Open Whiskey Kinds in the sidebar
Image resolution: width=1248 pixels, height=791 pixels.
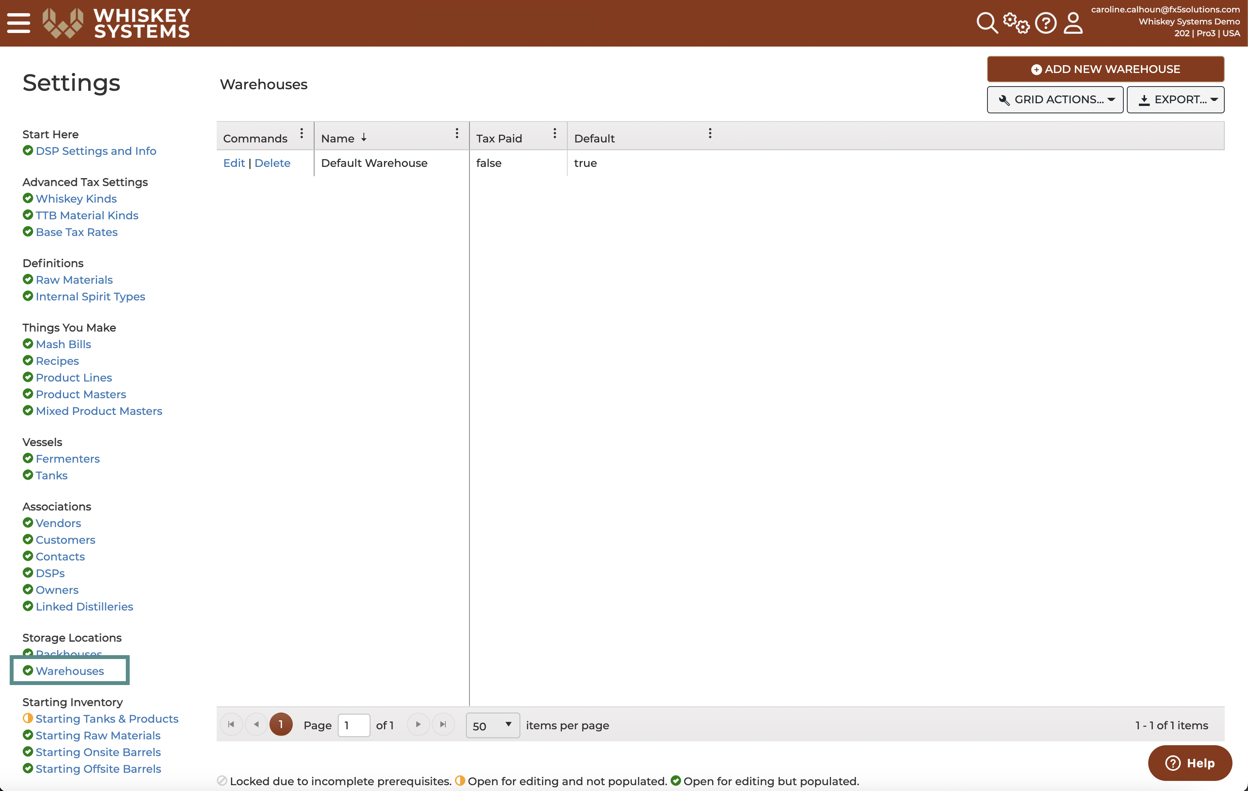76,198
